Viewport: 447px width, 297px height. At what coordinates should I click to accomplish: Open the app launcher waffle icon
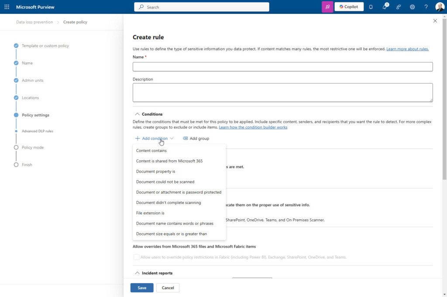[x=7, y=7]
